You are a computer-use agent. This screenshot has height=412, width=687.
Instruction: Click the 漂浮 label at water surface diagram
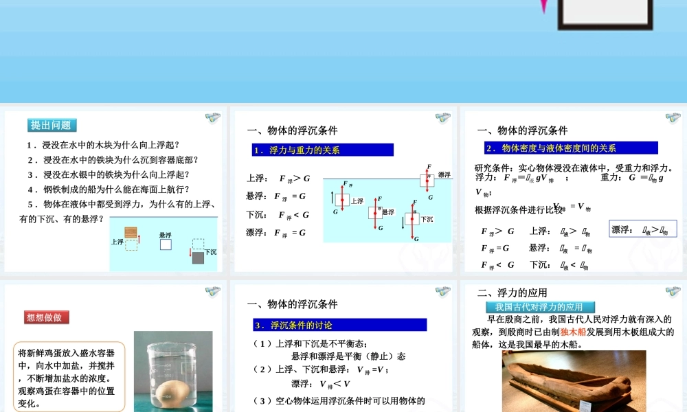point(444,174)
